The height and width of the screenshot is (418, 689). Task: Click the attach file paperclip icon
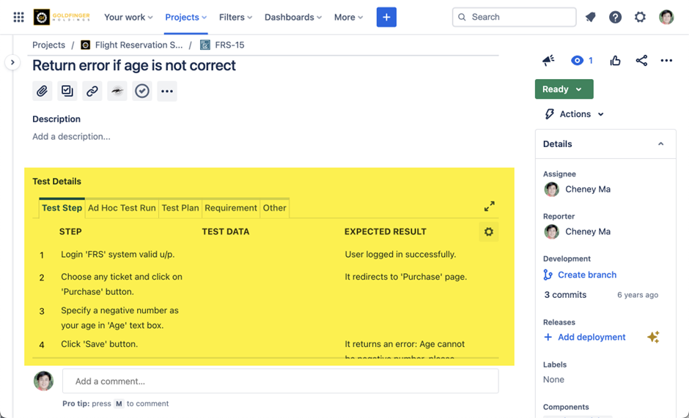[x=43, y=92]
